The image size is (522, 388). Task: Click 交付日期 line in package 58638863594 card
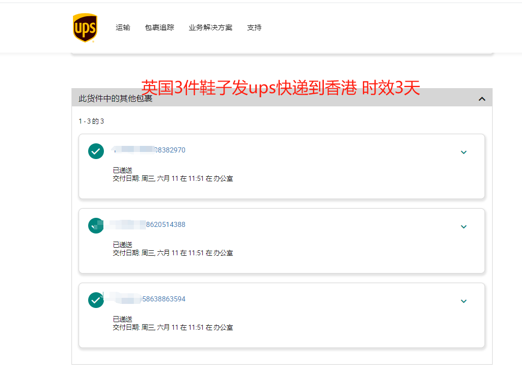click(x=173, y=328)
